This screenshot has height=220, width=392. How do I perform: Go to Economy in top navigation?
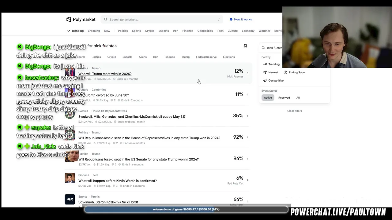pos(248,31)
